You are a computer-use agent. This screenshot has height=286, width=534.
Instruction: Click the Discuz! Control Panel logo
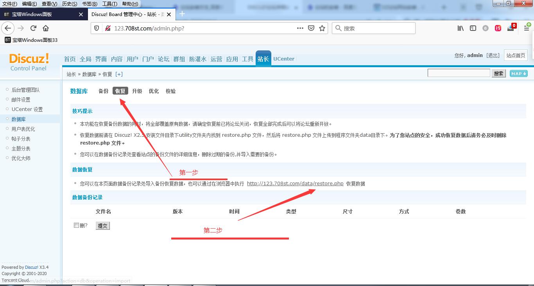(29, 62)
